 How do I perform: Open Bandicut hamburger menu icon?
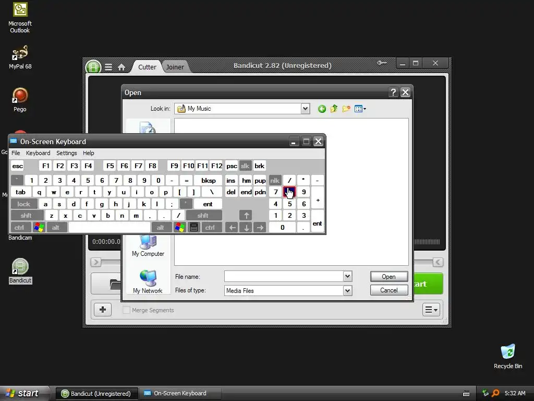click(x=108, y=67)
